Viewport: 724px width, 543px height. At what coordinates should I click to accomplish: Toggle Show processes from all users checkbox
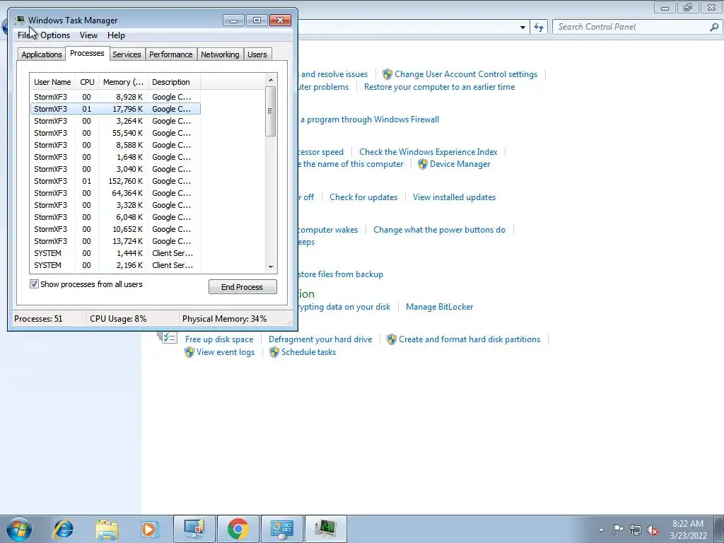(34, 284)
